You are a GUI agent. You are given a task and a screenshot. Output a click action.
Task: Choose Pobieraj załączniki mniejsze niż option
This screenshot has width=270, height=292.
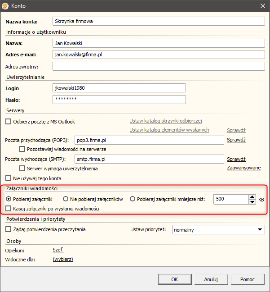click(x=133, y=199)
